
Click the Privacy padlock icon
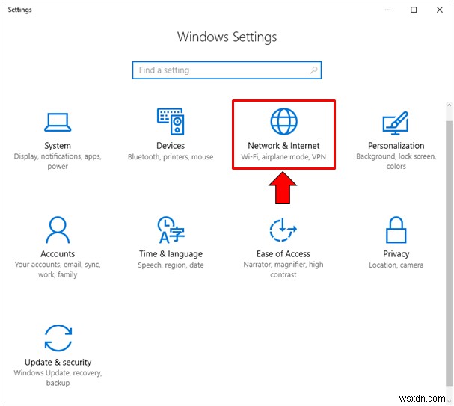[396, 230]
